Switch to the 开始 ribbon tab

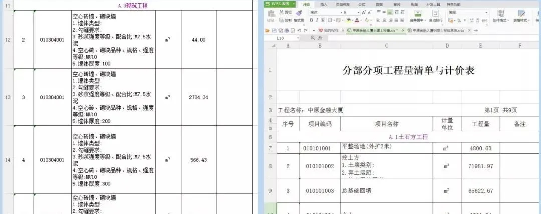pyautogui.click(x=306, y=4)
